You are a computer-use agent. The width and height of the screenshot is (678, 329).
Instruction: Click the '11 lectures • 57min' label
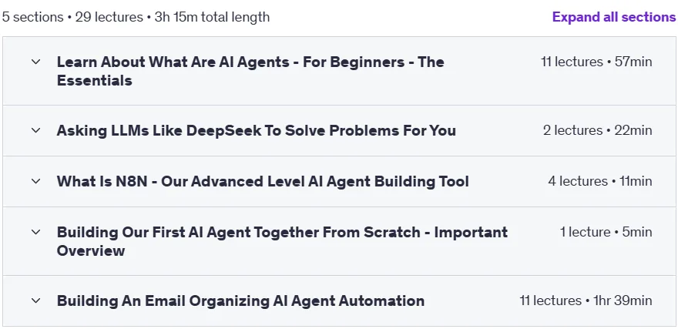click(596, 62)
